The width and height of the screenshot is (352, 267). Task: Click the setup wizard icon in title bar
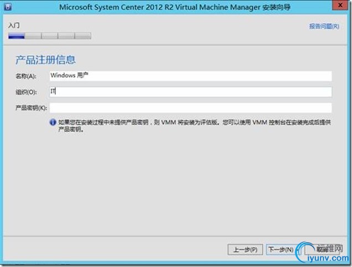[x=8, y=7]
